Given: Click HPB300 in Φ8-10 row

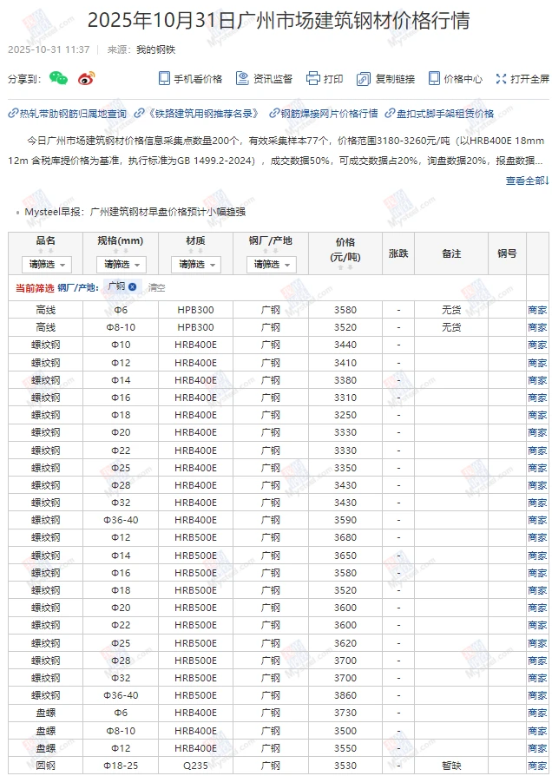Looking at the screenshot, I should (195, 327).
